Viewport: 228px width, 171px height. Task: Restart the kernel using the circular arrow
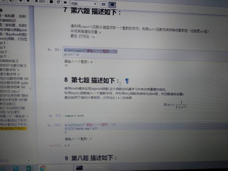[x=58, y=2]
